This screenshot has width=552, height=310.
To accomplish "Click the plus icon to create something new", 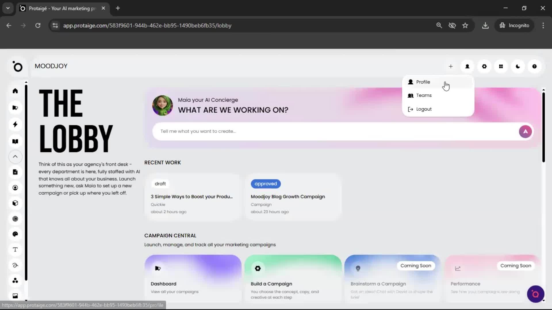I will [x=451, y=66].
